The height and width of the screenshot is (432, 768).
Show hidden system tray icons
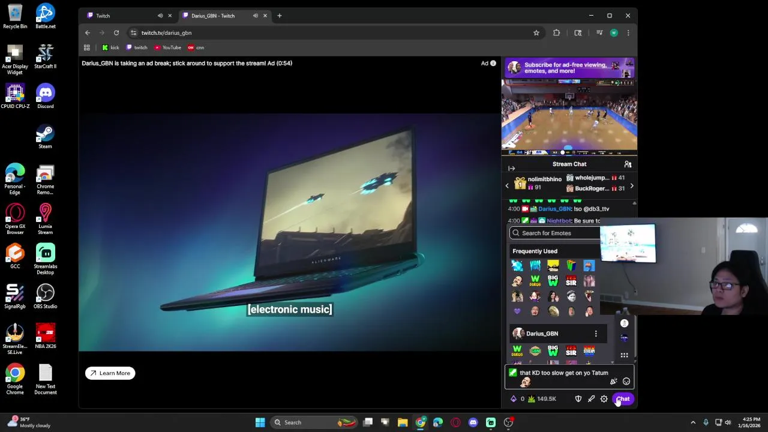coord(693,422)
